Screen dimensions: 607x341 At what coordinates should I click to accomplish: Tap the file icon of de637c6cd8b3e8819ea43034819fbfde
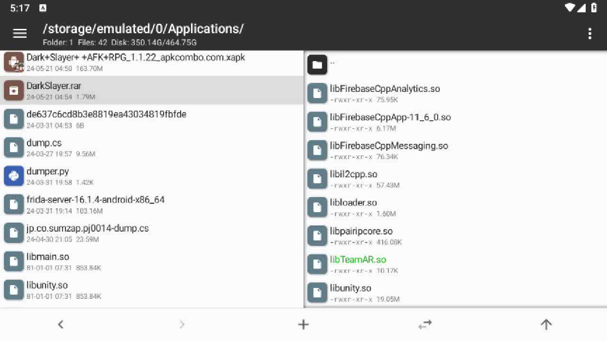coord(14,119)
